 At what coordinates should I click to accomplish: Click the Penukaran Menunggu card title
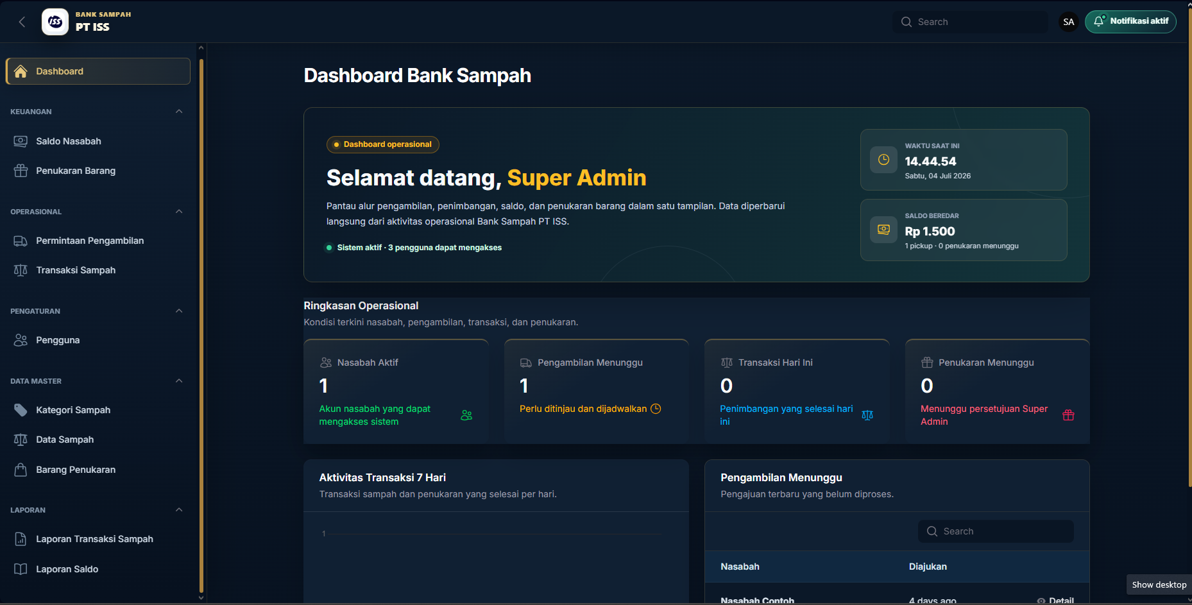pos(986,362)
